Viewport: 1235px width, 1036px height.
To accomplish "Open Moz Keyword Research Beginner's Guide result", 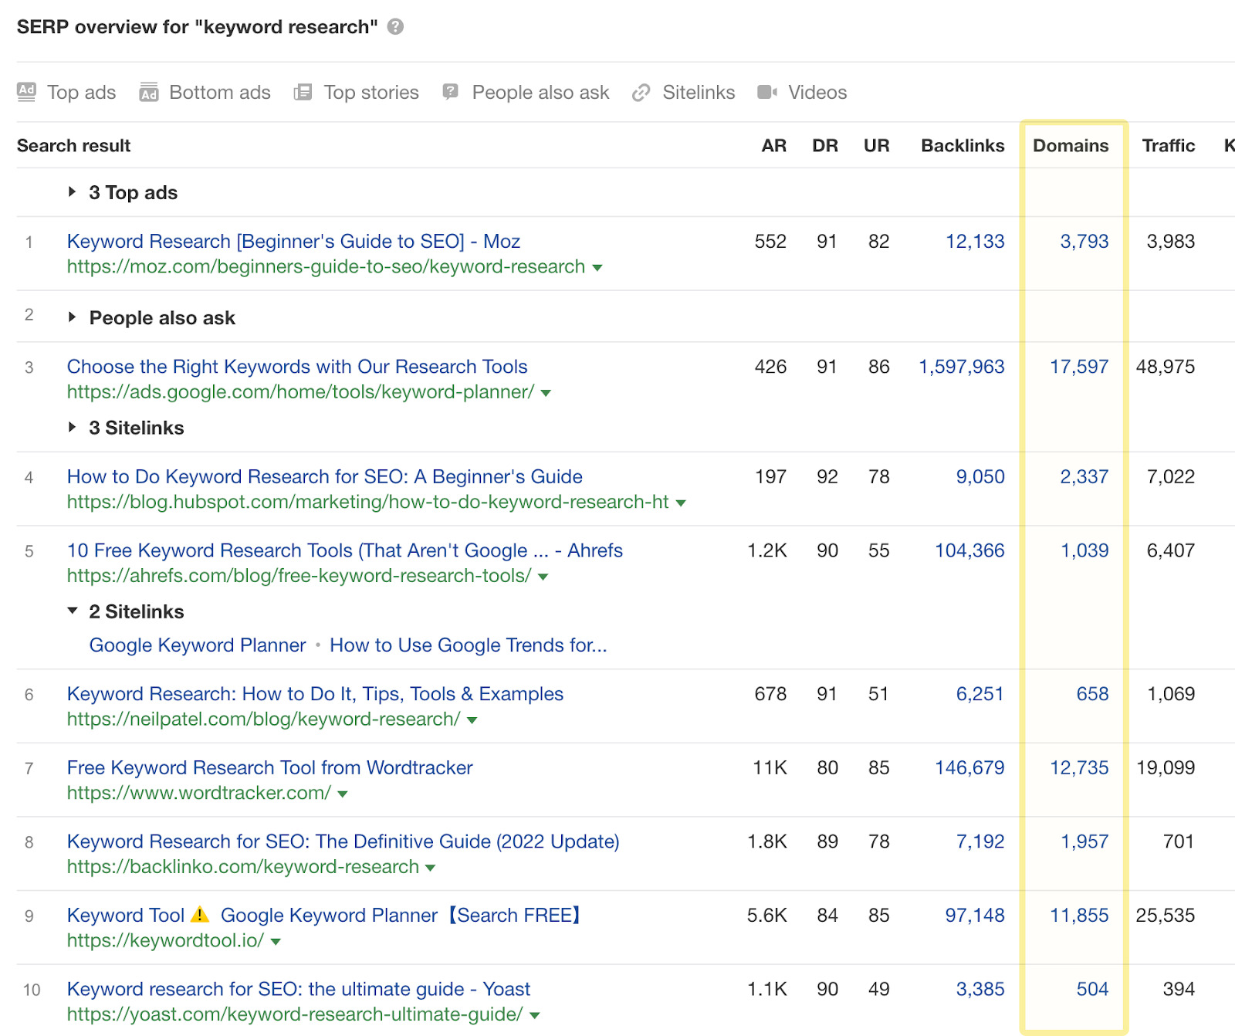I will (x=293, y=241).
